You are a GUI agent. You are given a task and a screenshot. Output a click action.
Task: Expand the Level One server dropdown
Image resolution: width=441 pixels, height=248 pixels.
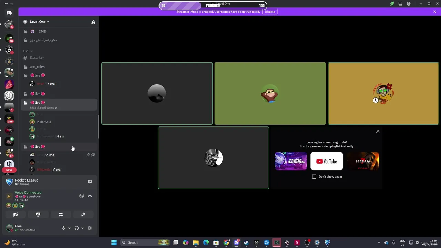(39, 22)
